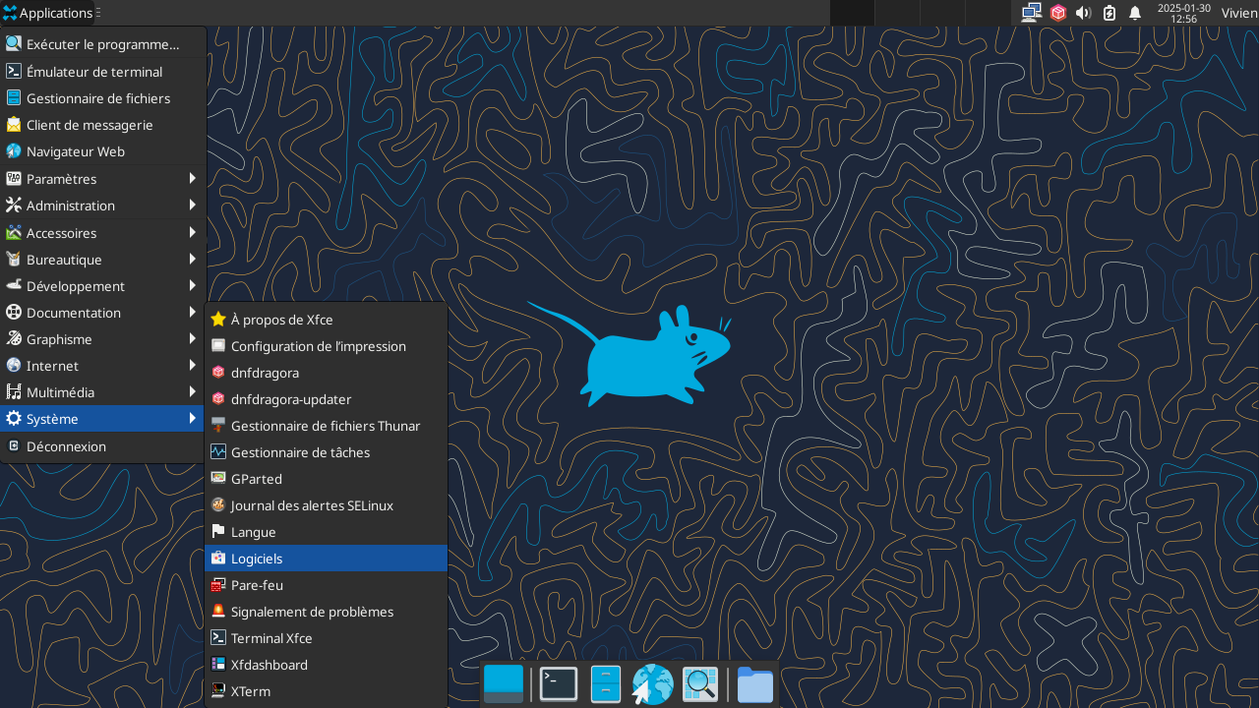Expand the Accessoires submenu
The width and height of the screenshot is (1259, 708).
pyautogui.click(x=103, y=233)
